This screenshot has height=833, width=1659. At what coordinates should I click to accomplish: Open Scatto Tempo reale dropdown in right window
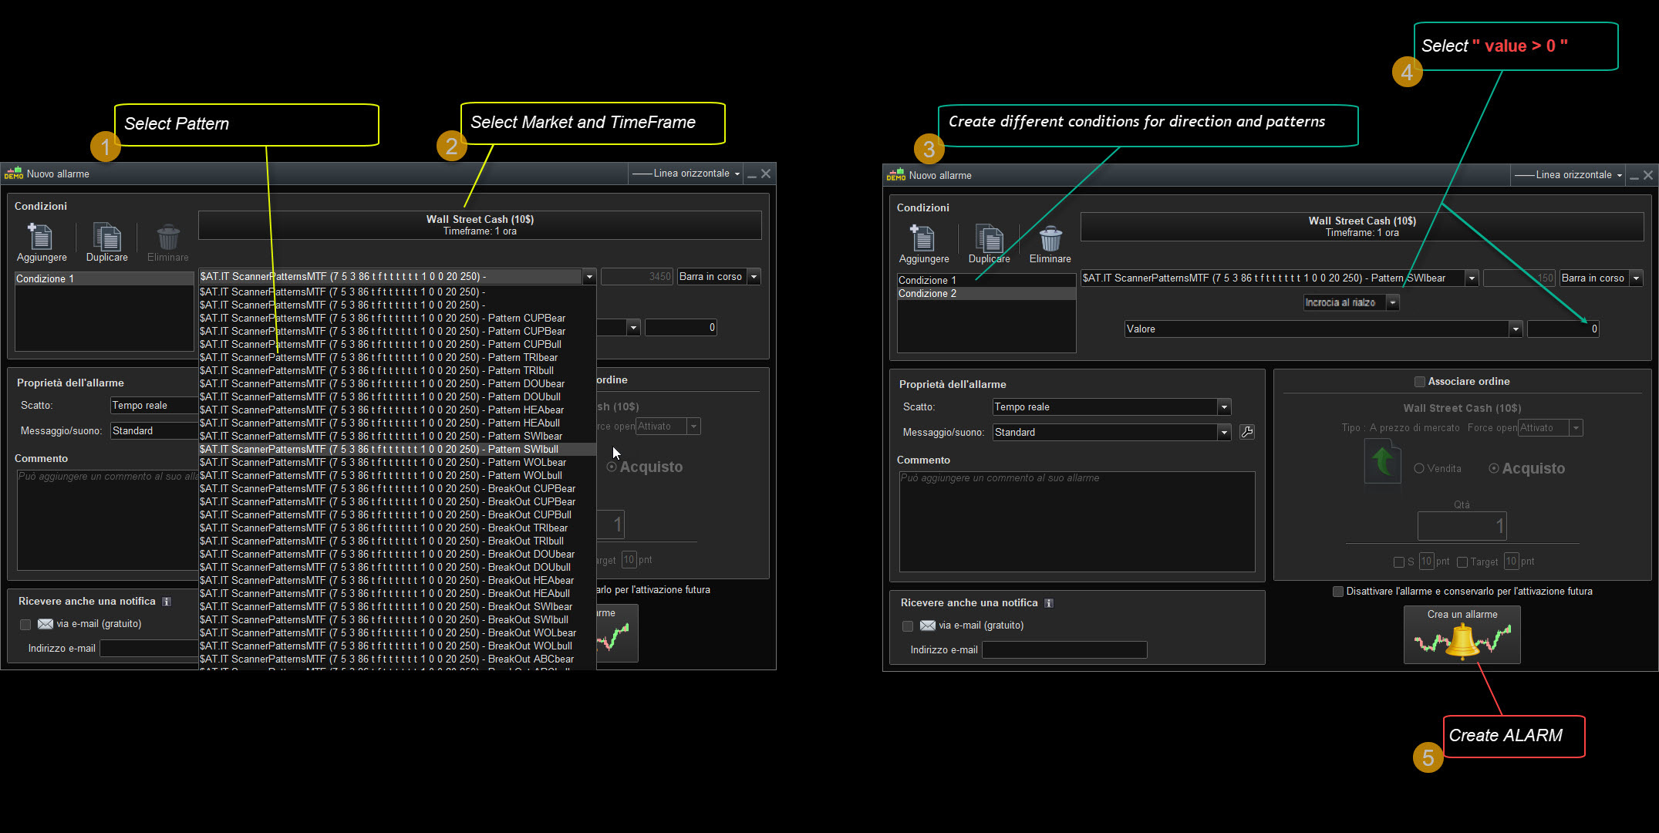[1224, 407]
